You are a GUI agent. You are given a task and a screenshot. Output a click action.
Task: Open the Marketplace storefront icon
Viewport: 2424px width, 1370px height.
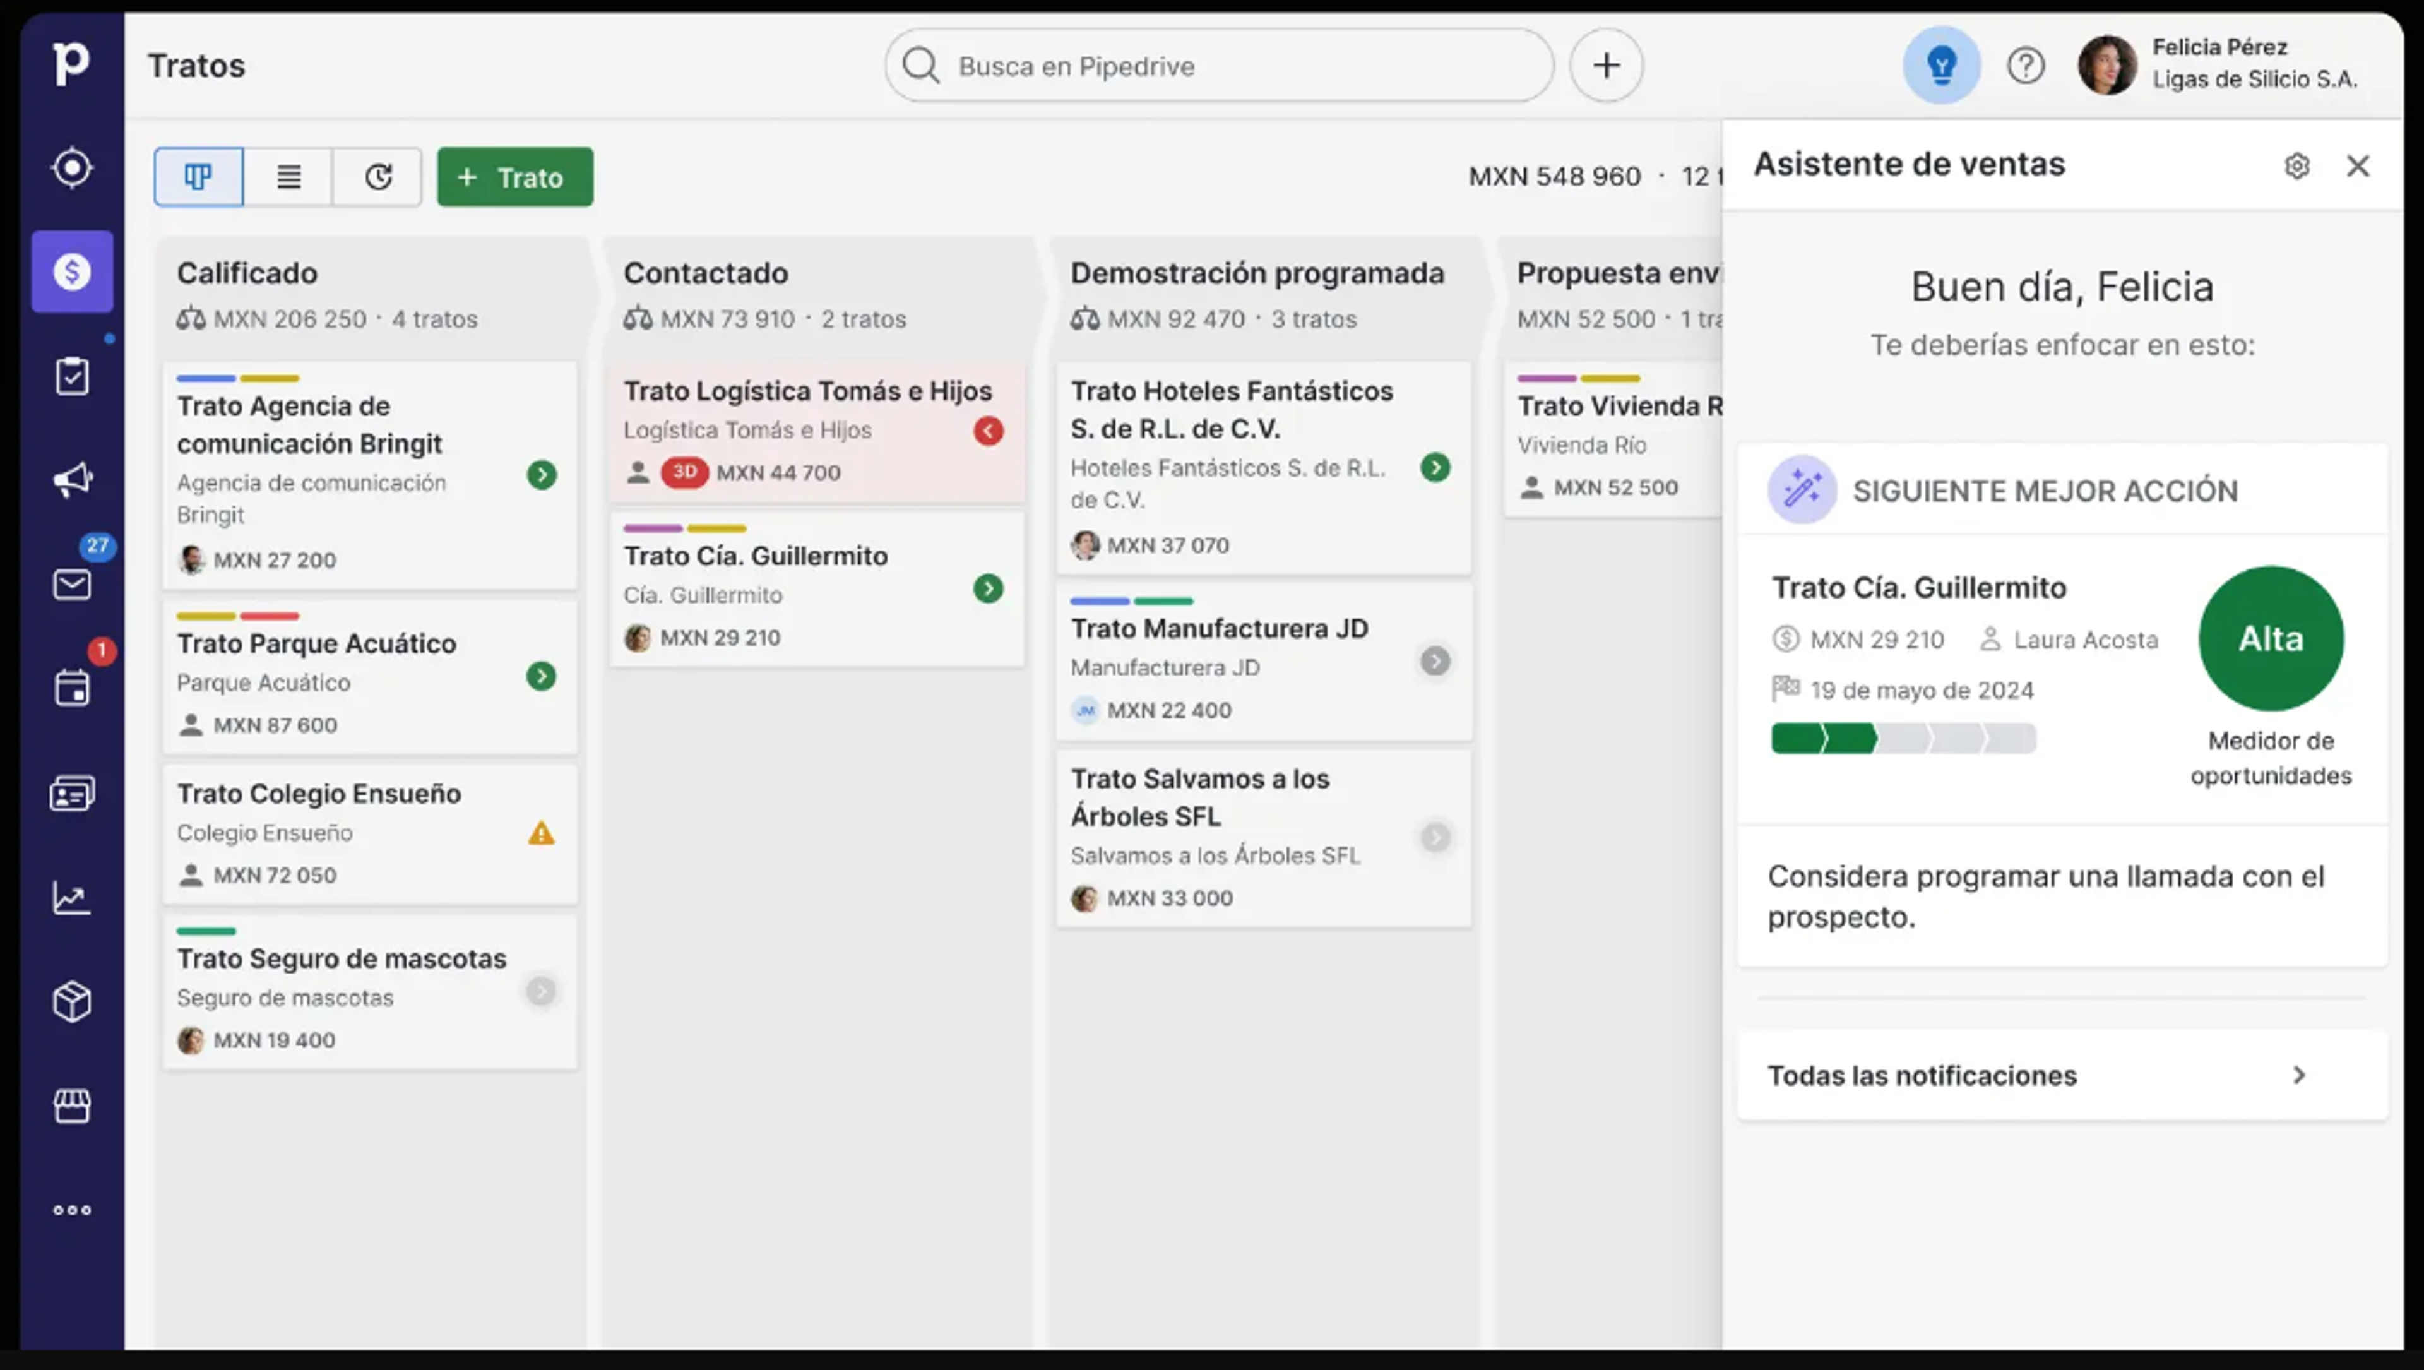click(x=71, y=1105)
